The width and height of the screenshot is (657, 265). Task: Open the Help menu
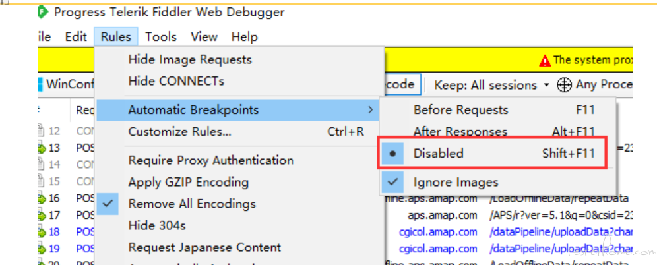coord(244,36)
